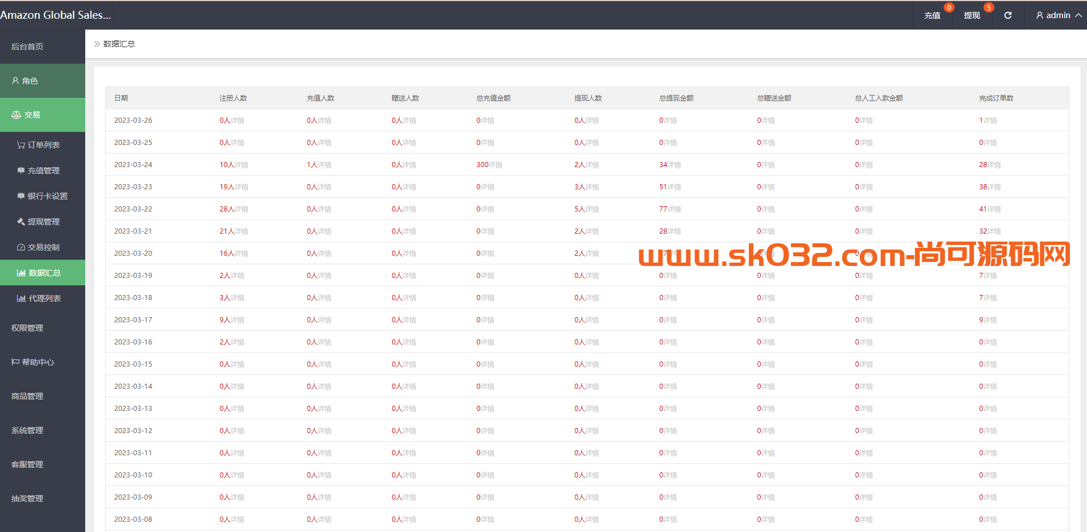Click the 交易 scales icon
The image size is (1087, 532).
(16, 115)
